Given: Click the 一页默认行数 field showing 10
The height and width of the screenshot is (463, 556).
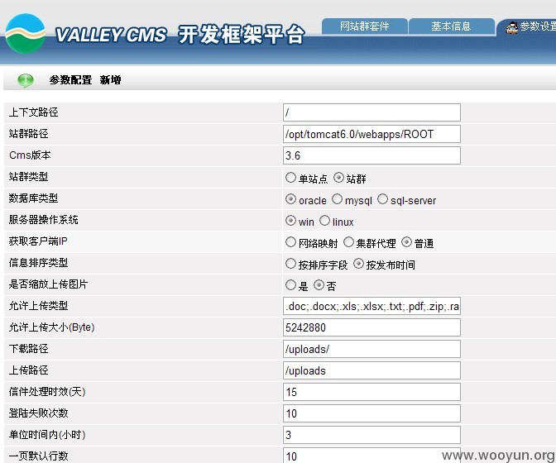Looking at the screenshot, I should 371,456.
